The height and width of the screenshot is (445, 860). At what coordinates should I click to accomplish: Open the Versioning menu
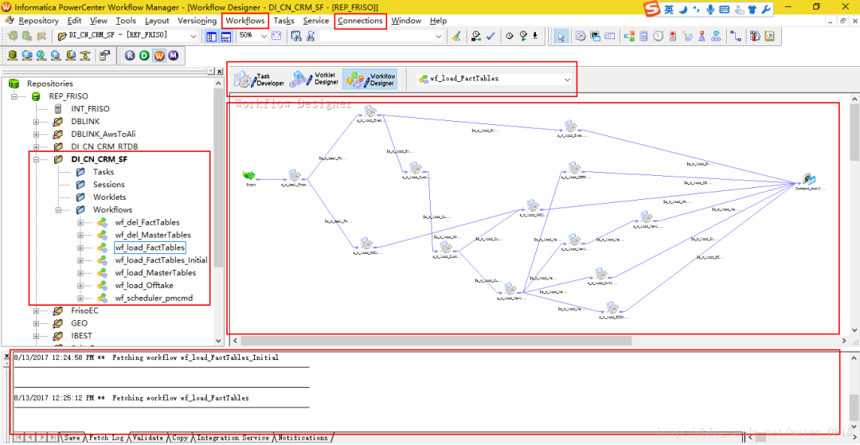pyautogui.click(x=197, y=21)
